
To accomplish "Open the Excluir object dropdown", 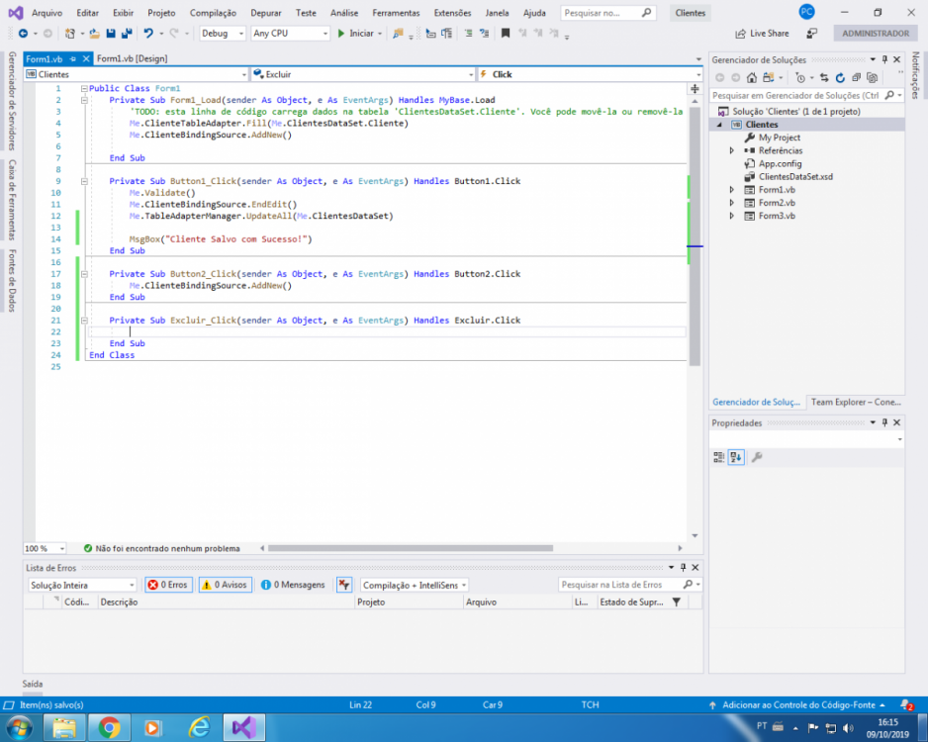I will tap(363, 74).
